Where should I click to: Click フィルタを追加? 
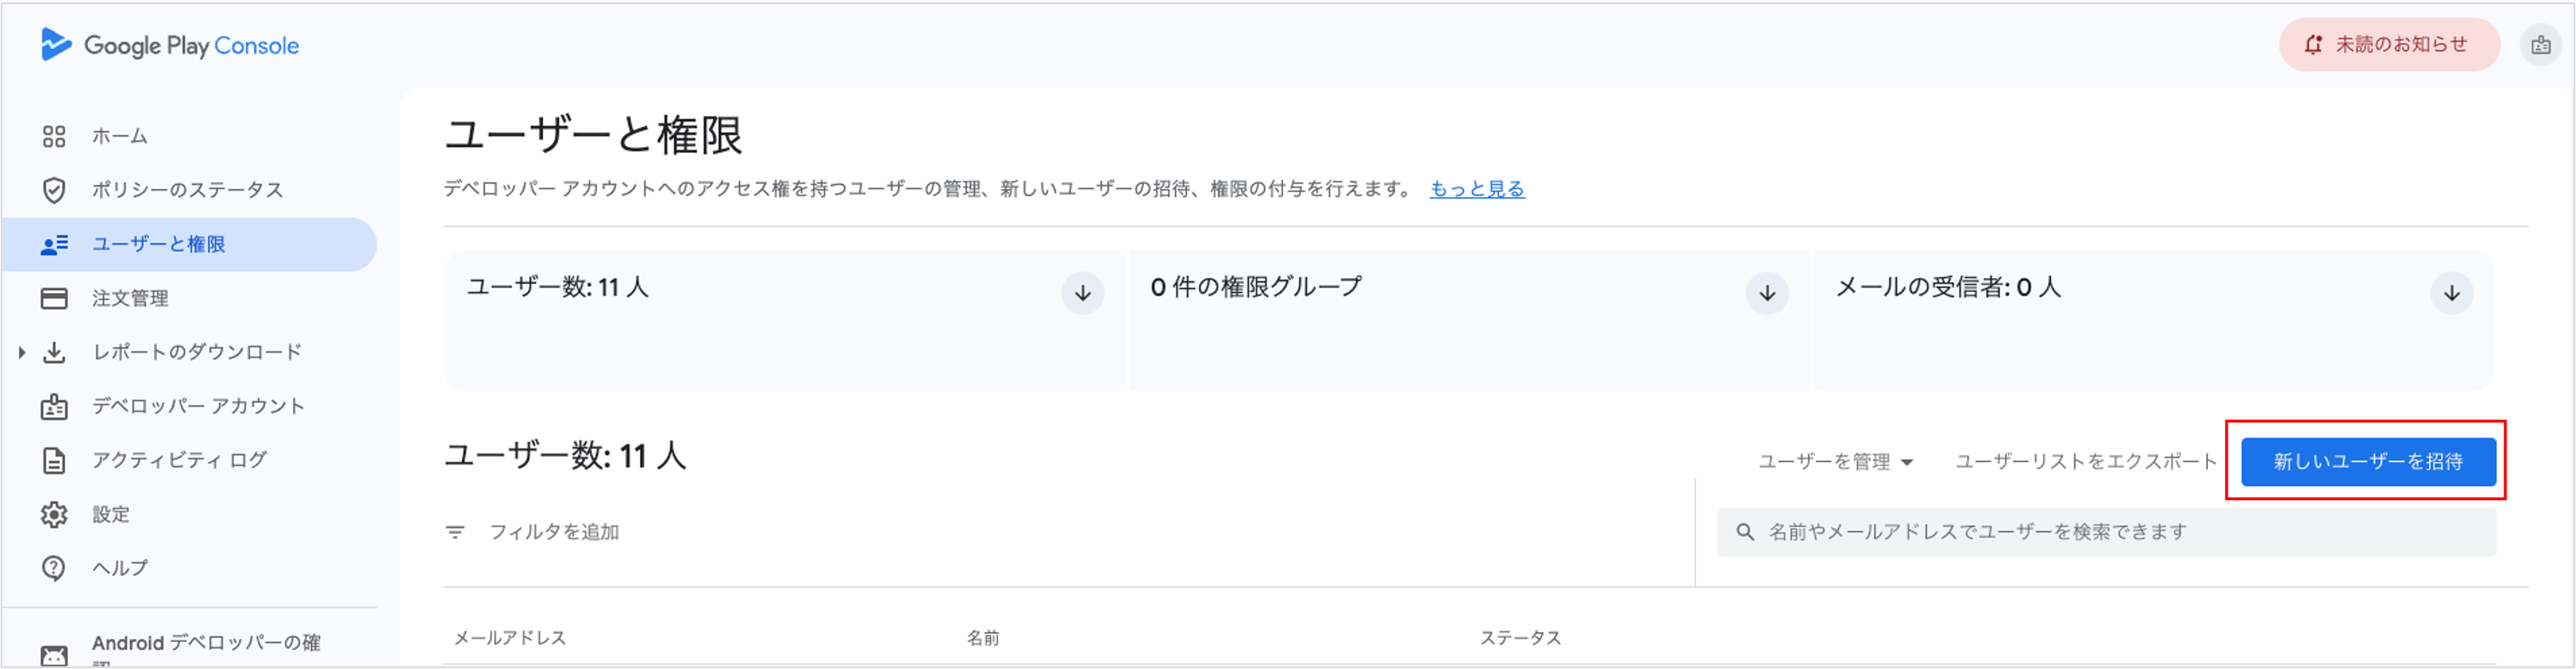pos(554,532)
